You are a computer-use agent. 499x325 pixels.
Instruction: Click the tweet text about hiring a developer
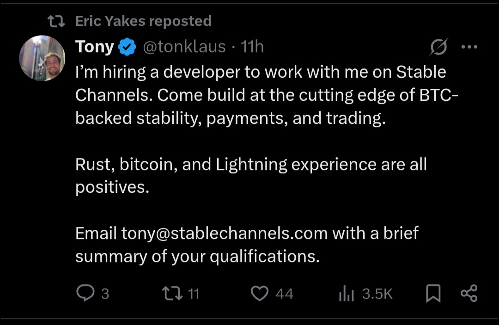tap(261, 95)
